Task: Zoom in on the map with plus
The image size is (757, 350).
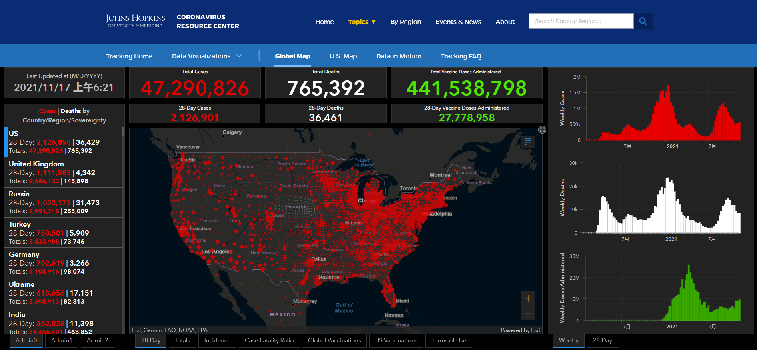Action: pyautogui.click(x=528, y=298)
